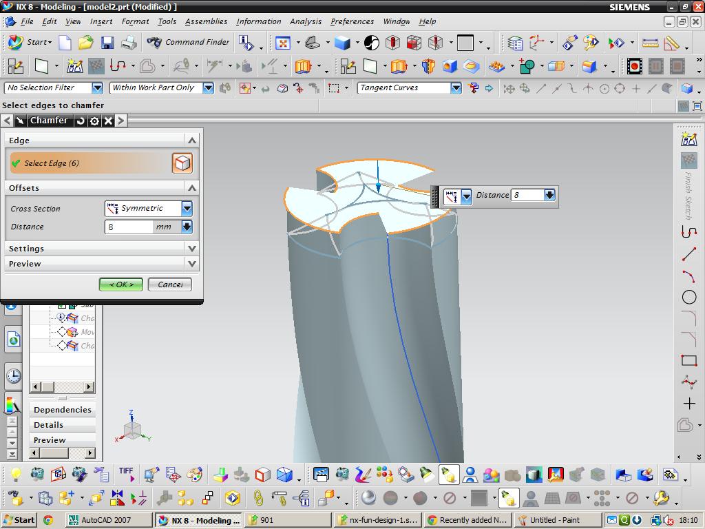
Task: Click the Distance value field in the dialog
Action: point(129,227)
